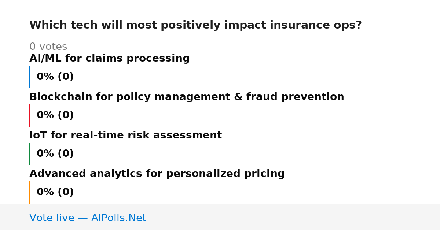Click the green result bar under IoT
This screenshot has width=440, height=230.
29,154
